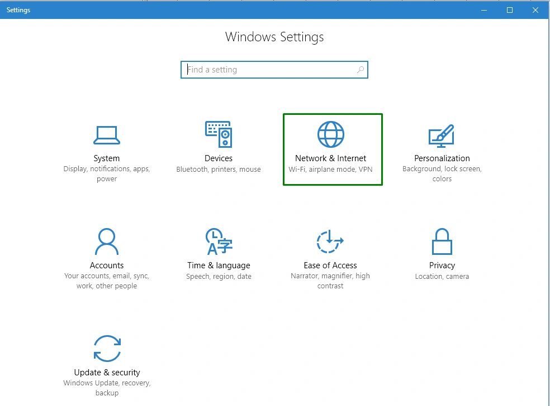Click the Devices category label
This screenshot has height=406, width=550.
(x=219, y=158)
